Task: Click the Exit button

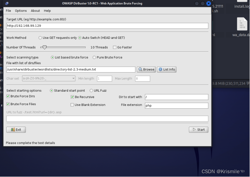Action: click(16, 129)
